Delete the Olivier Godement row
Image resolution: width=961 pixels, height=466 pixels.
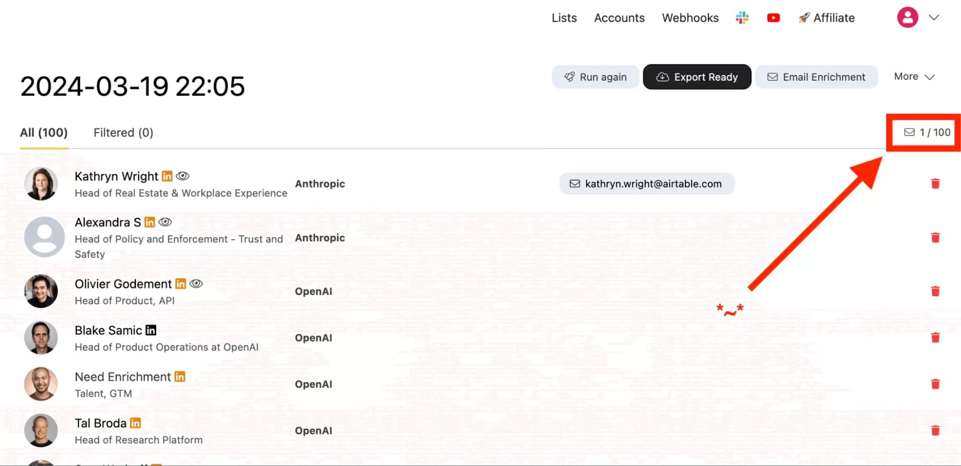point(935,291)
